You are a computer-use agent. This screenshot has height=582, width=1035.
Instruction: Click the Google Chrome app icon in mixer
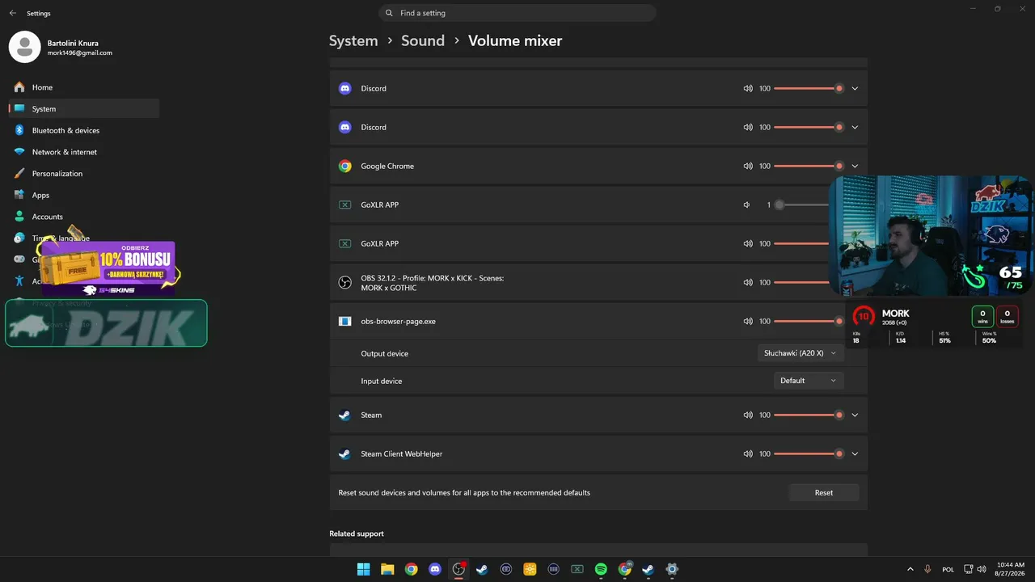coord(345,167)
